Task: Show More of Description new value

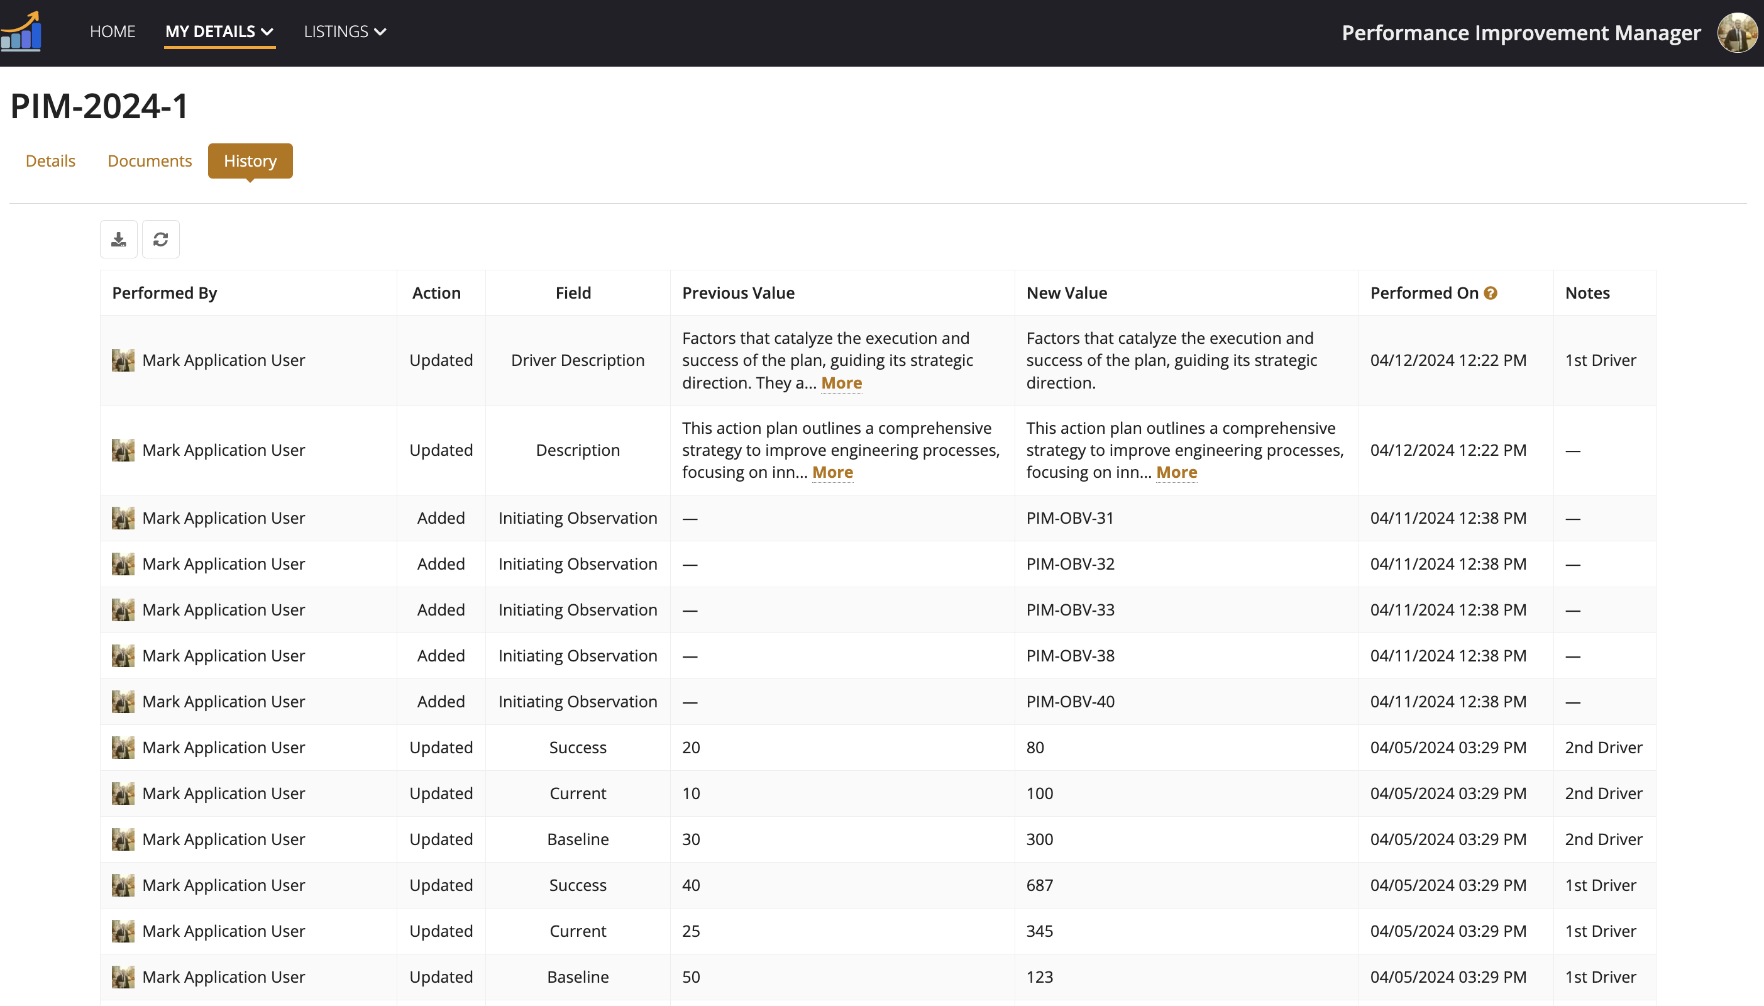Action: click(1176, 472)
